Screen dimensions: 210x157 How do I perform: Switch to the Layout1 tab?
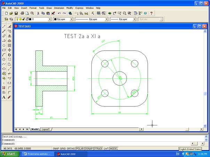46,129
